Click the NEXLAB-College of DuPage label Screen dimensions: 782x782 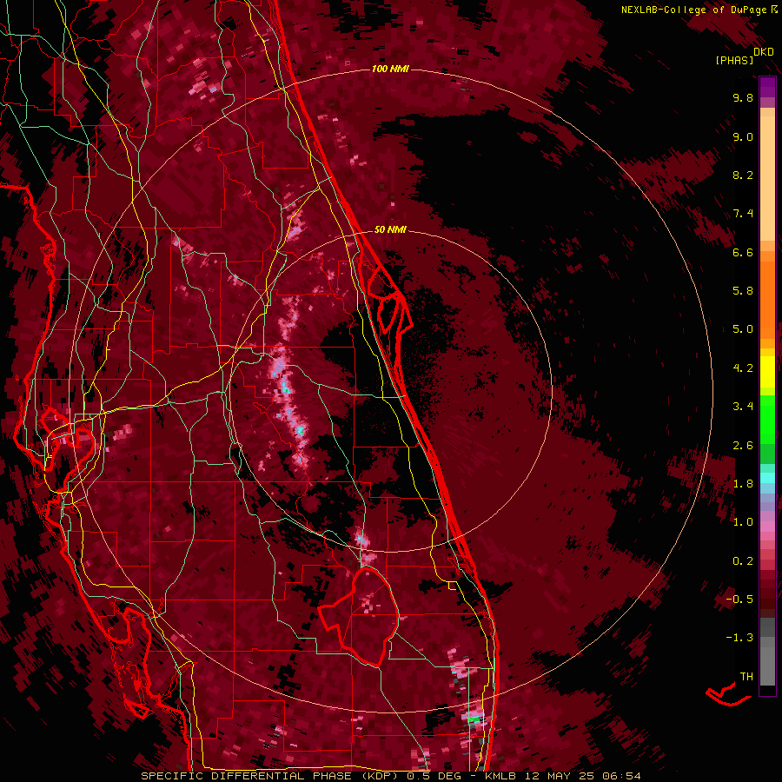coord(699,10)
